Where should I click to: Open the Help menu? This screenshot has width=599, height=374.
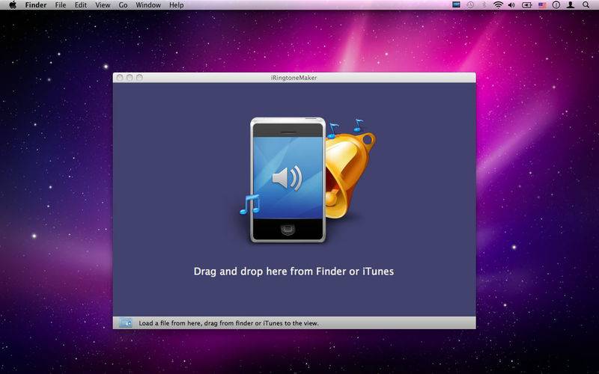pos(177,5)
